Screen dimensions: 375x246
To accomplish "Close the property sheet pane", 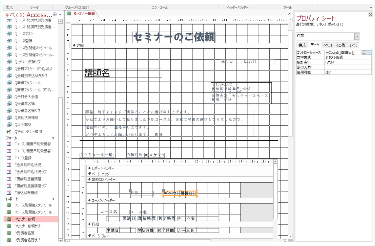I will tap(371, 14).
